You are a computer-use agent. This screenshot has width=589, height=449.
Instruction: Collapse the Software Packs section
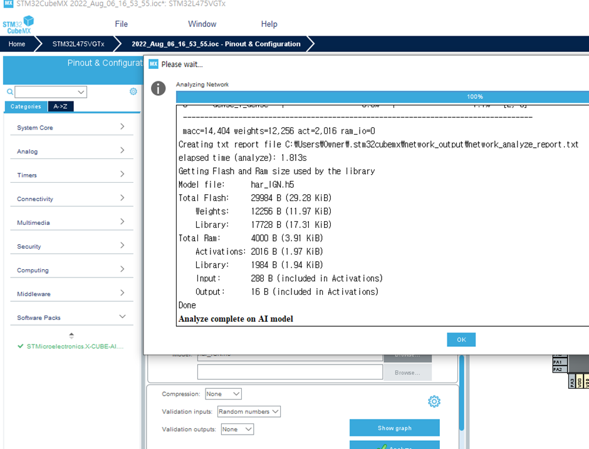click(x=122, y=317)
